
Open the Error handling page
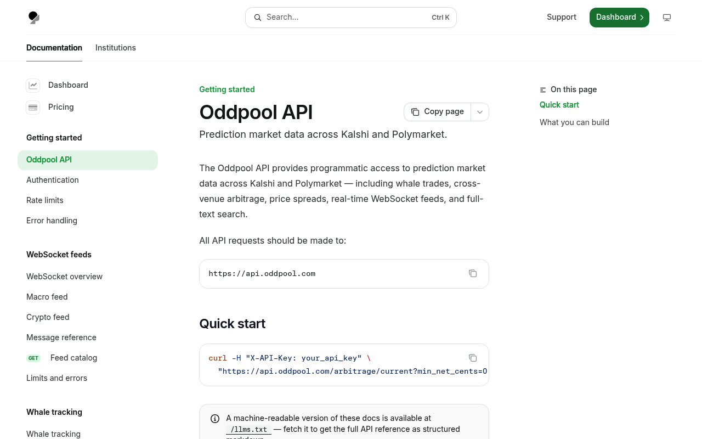[52, 221]
